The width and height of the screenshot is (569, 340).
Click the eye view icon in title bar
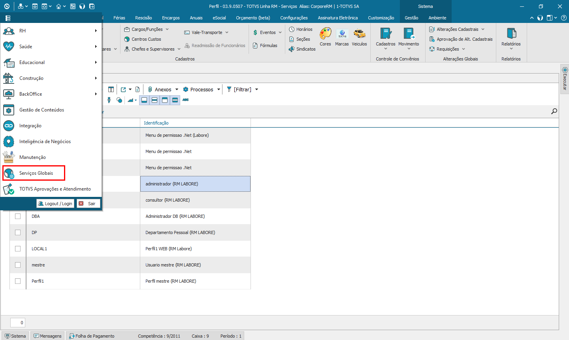[35, 6]
